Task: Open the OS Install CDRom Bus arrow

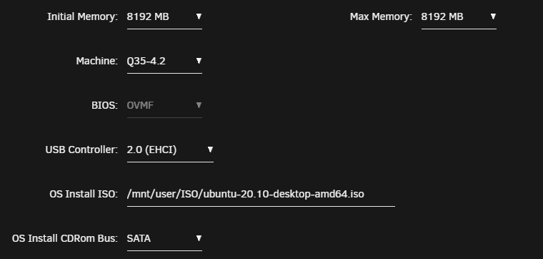Action: (199, 238)
